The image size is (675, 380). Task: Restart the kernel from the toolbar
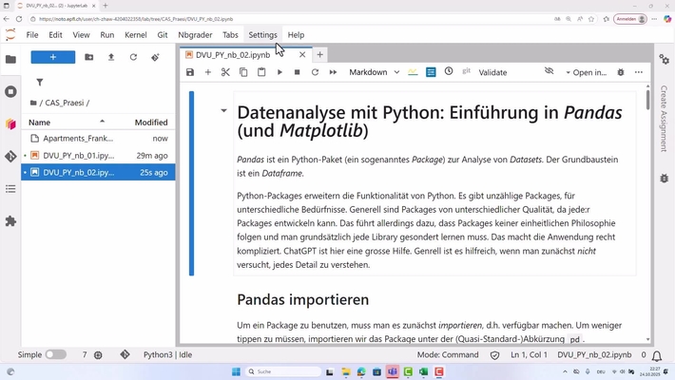(x=315, y=72)
